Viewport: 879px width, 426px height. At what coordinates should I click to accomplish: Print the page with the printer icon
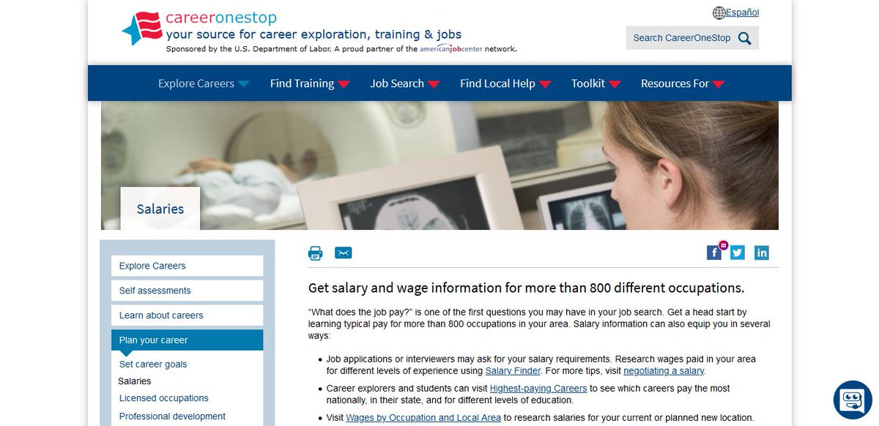click(x=316, y=253)
